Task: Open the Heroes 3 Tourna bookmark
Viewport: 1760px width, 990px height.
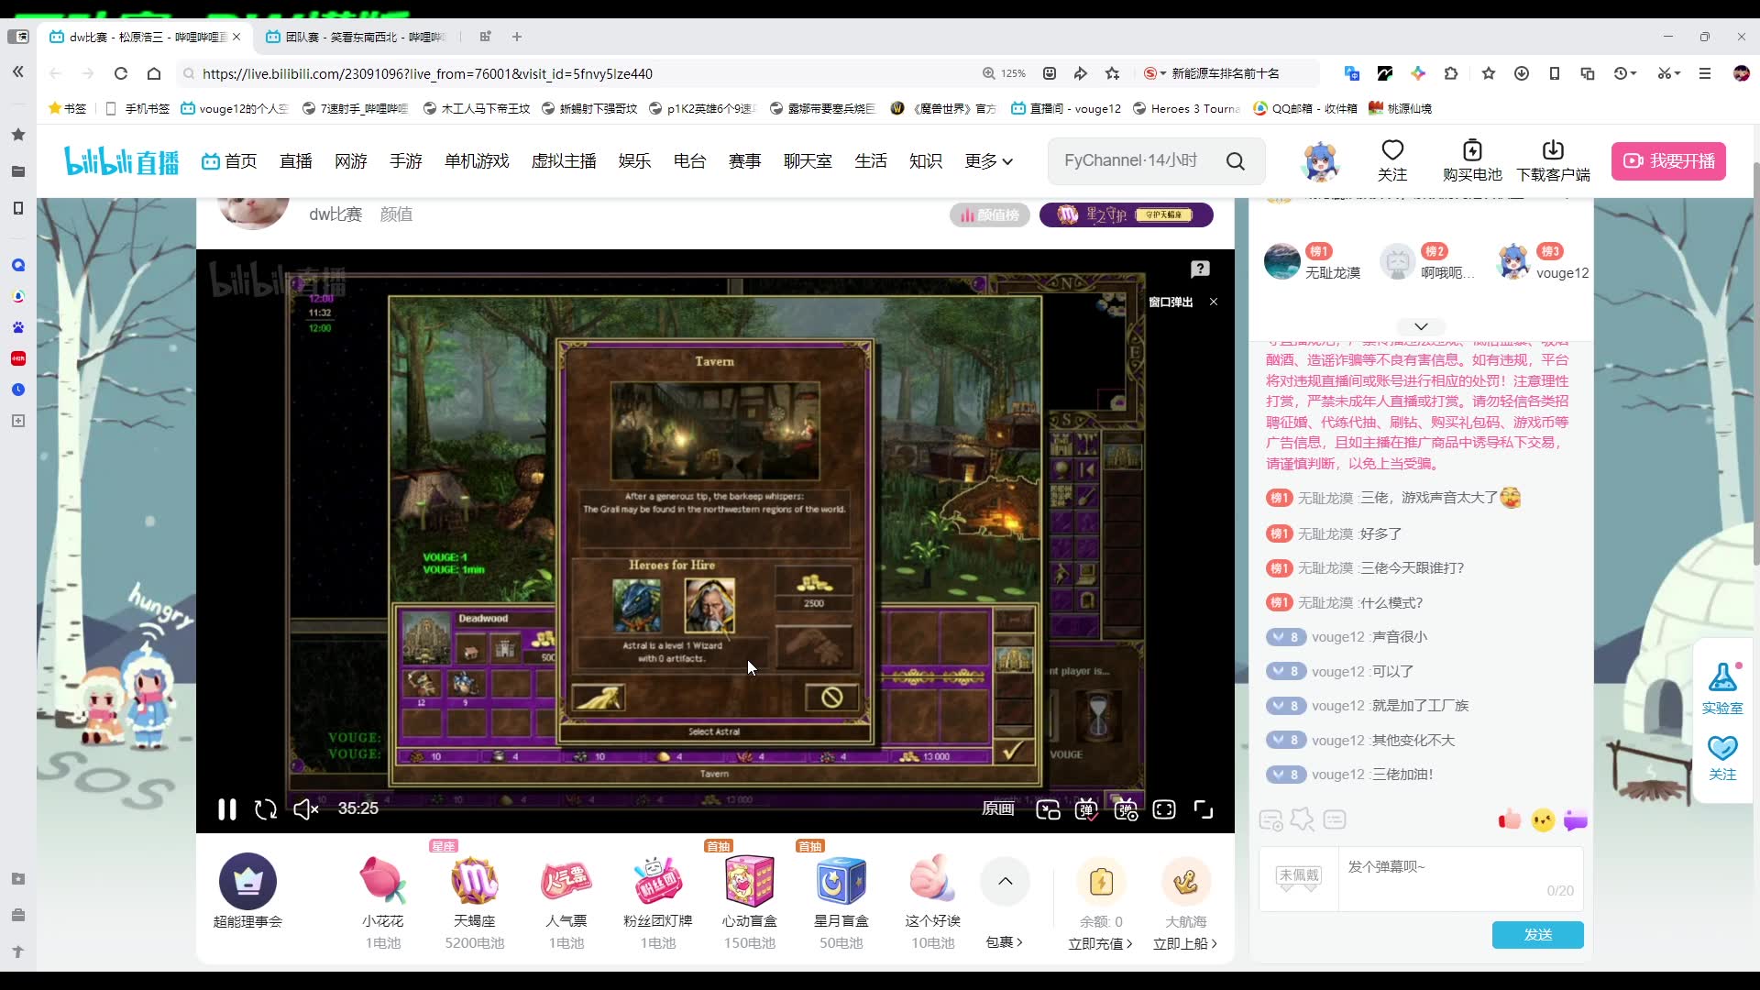Action: click(x=1186, y=108)
